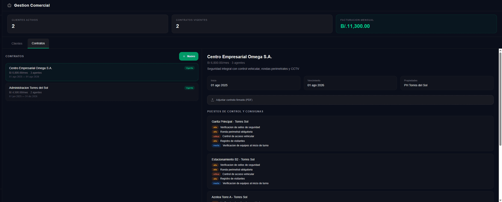502x202 pixels.
Task: Click the Clientes Activos stat card
Action: coord(88,24)
